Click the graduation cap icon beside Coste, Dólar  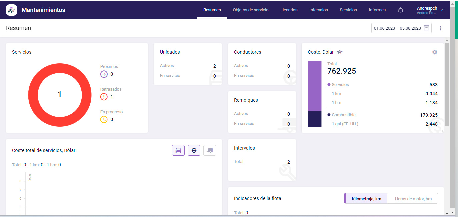pyautogui.click(x=340, y=52)
